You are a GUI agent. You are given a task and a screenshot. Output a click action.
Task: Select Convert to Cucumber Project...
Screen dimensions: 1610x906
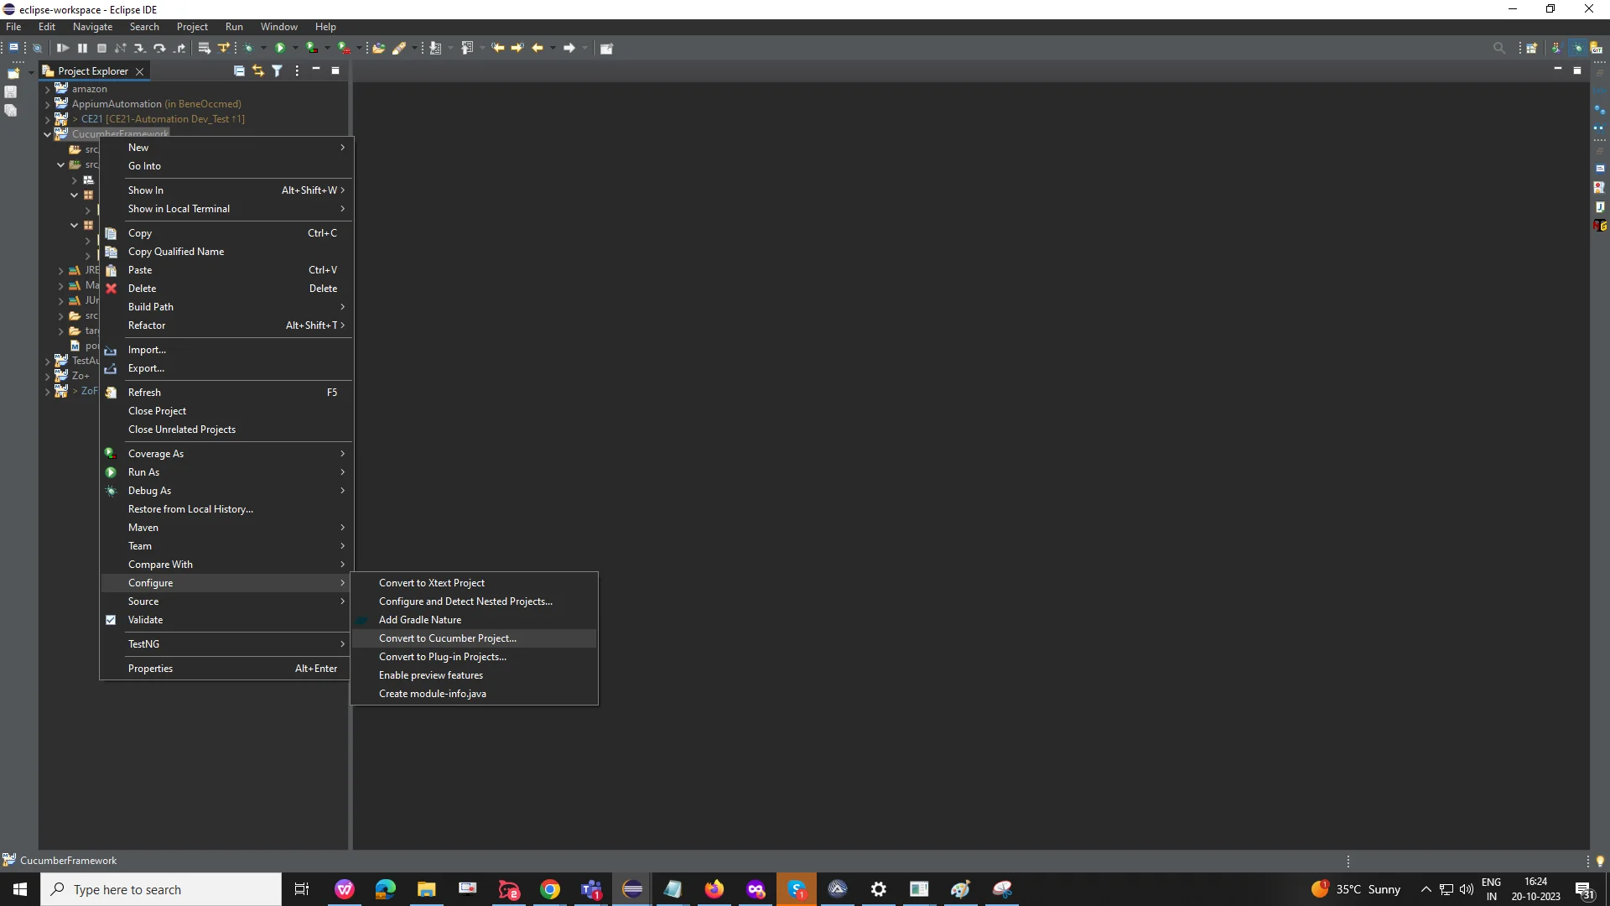pyautogui.click(x=447, y=638)
